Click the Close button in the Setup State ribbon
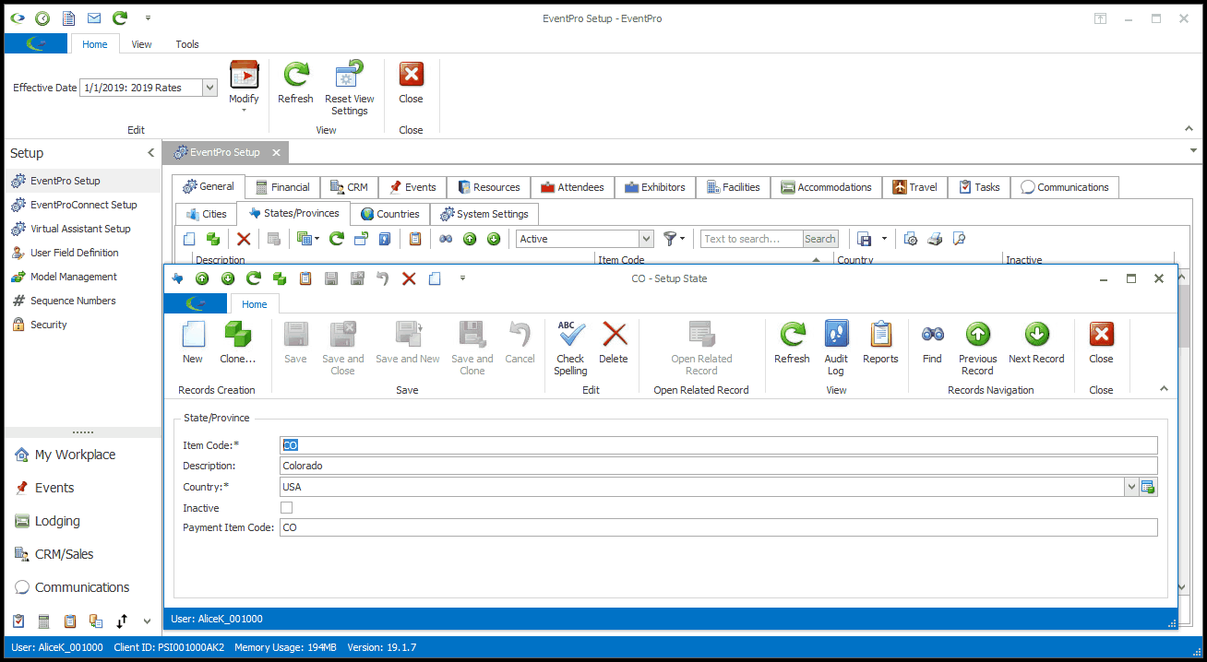 1101,342
